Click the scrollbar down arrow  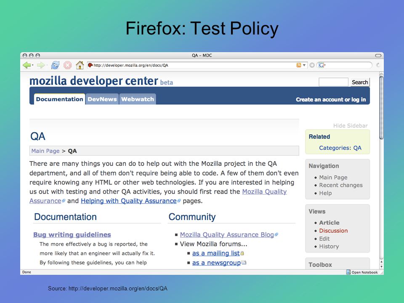click(381, 267)
